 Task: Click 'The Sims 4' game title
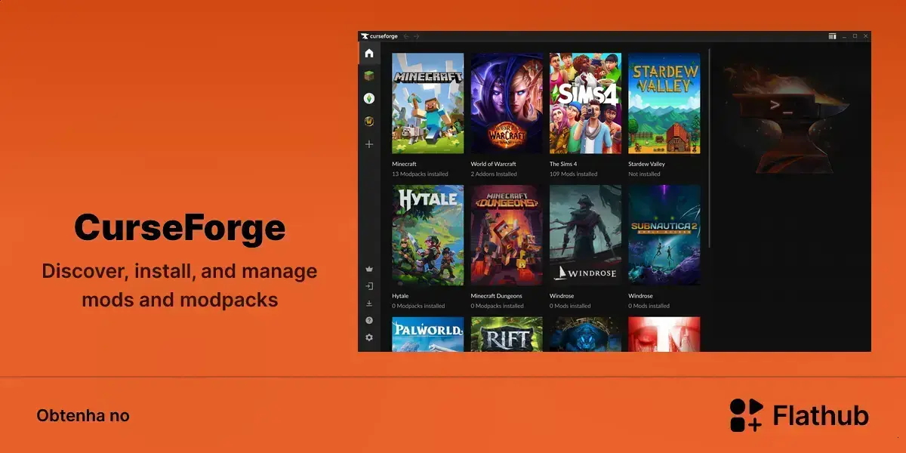tap(563, 164)
